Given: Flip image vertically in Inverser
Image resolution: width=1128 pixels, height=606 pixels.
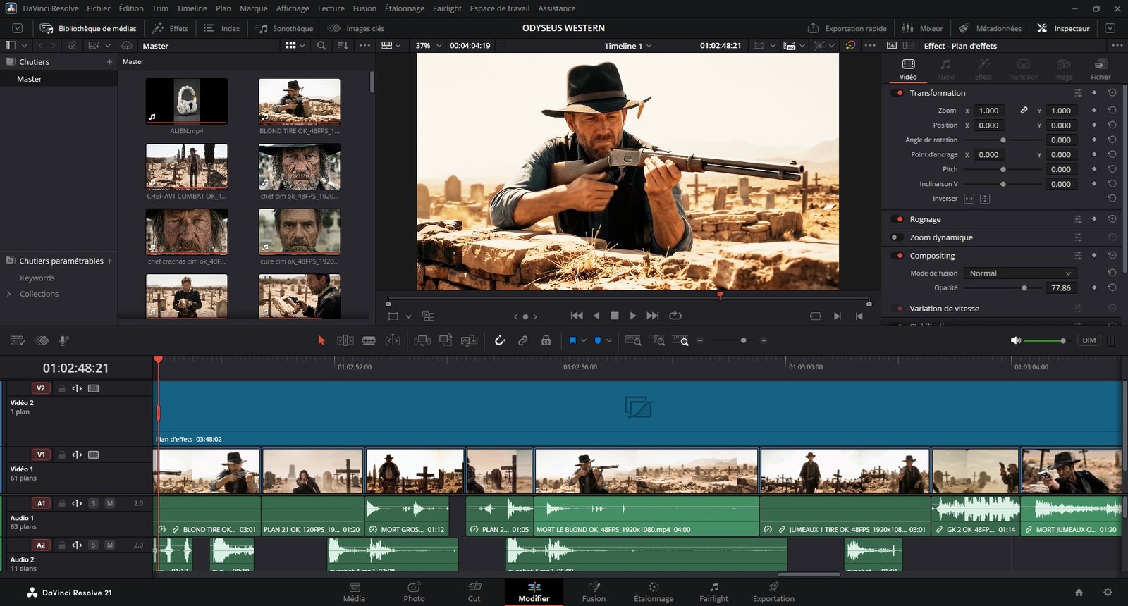Looking at the screenshot, I should pyautogui.click(x=985, y=199).
